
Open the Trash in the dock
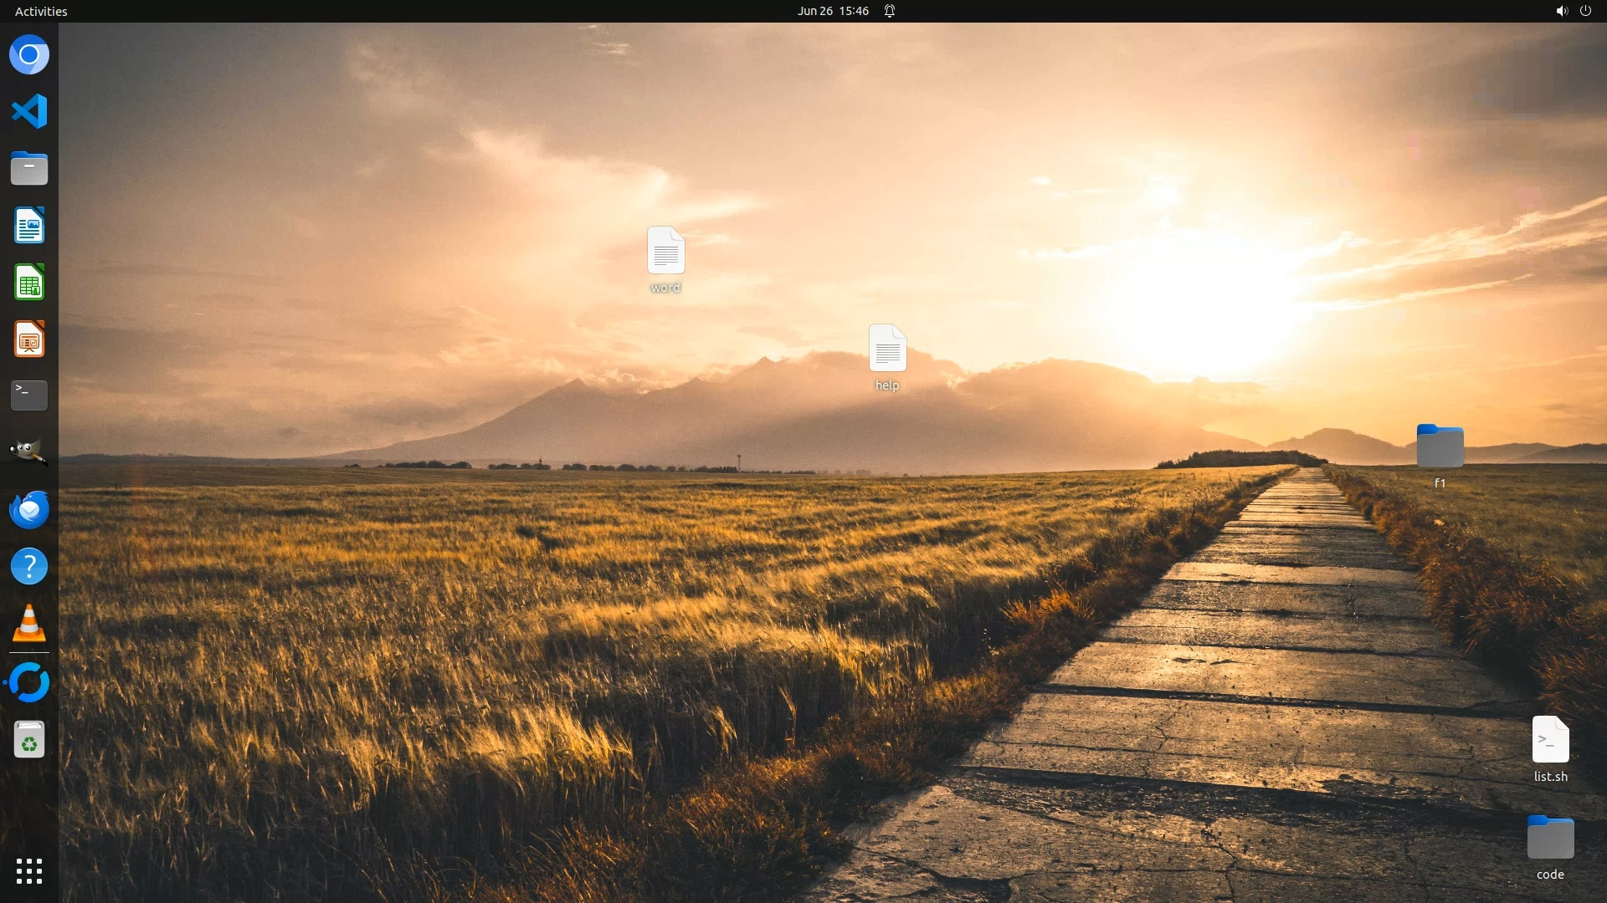pyautogui.click(x=29, y=740)
